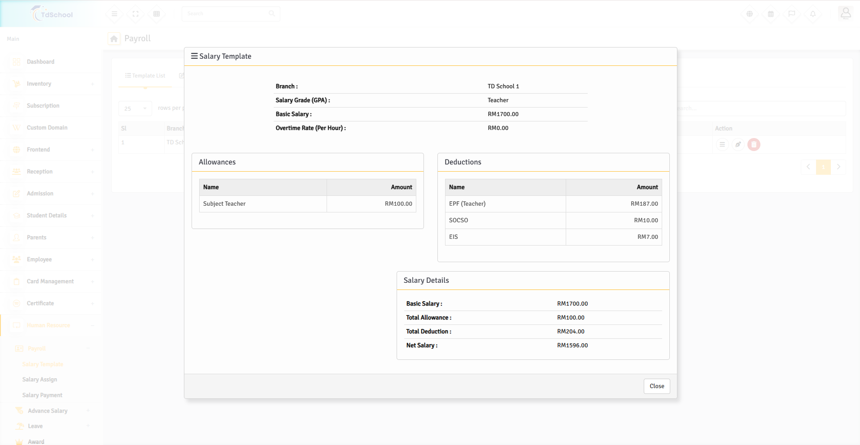Open the user profile avatar
The image size is (860, 445).
coord(846,13)
